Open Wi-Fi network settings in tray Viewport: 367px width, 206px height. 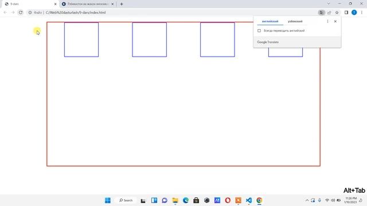(x=327, y=200)
